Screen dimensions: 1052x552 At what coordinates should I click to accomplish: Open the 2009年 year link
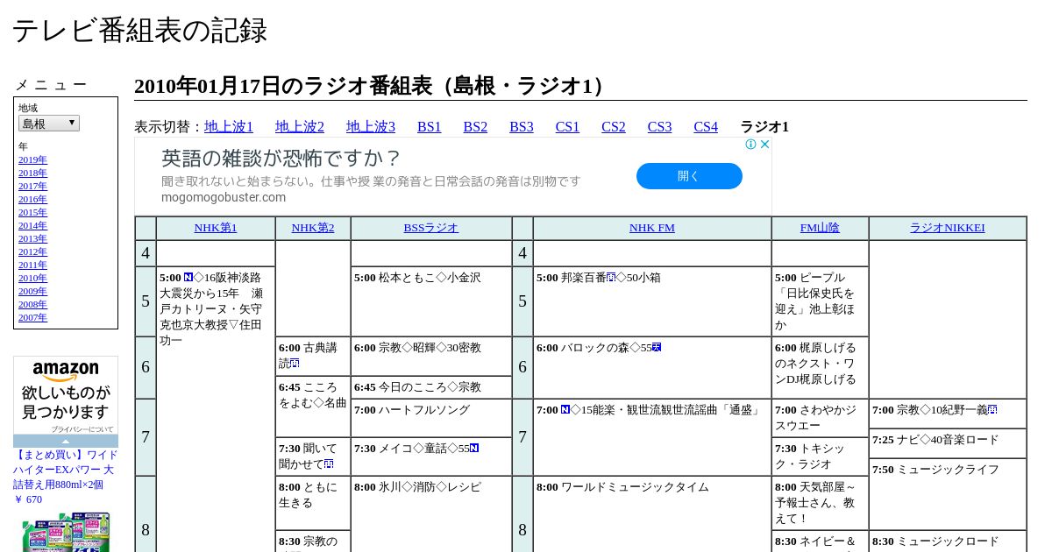(x=32, y=291)
